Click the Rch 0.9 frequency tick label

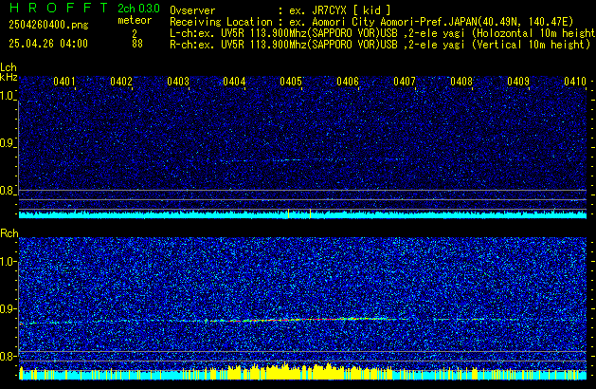(x=8, y=308)
